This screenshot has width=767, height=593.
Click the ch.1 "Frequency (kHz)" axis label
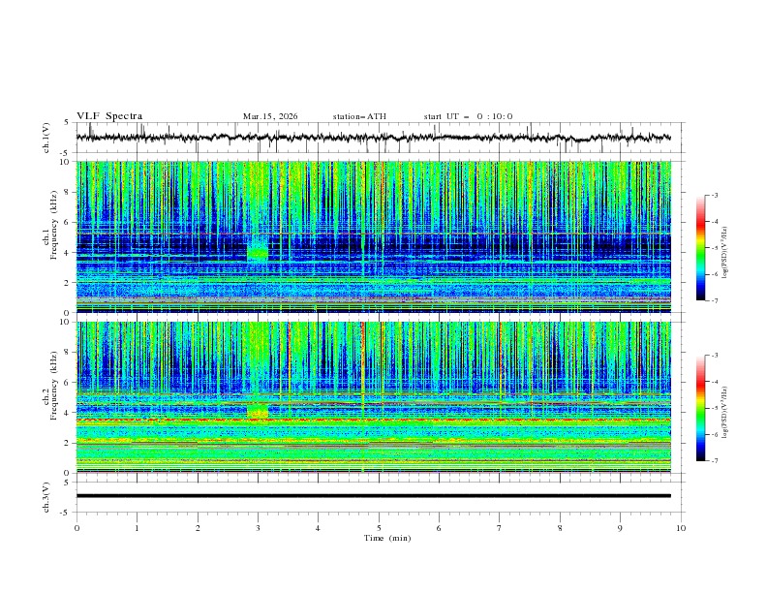[x=54, y=226]
